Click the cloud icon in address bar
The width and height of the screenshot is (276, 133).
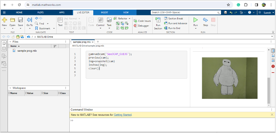(x=29, y=37)
